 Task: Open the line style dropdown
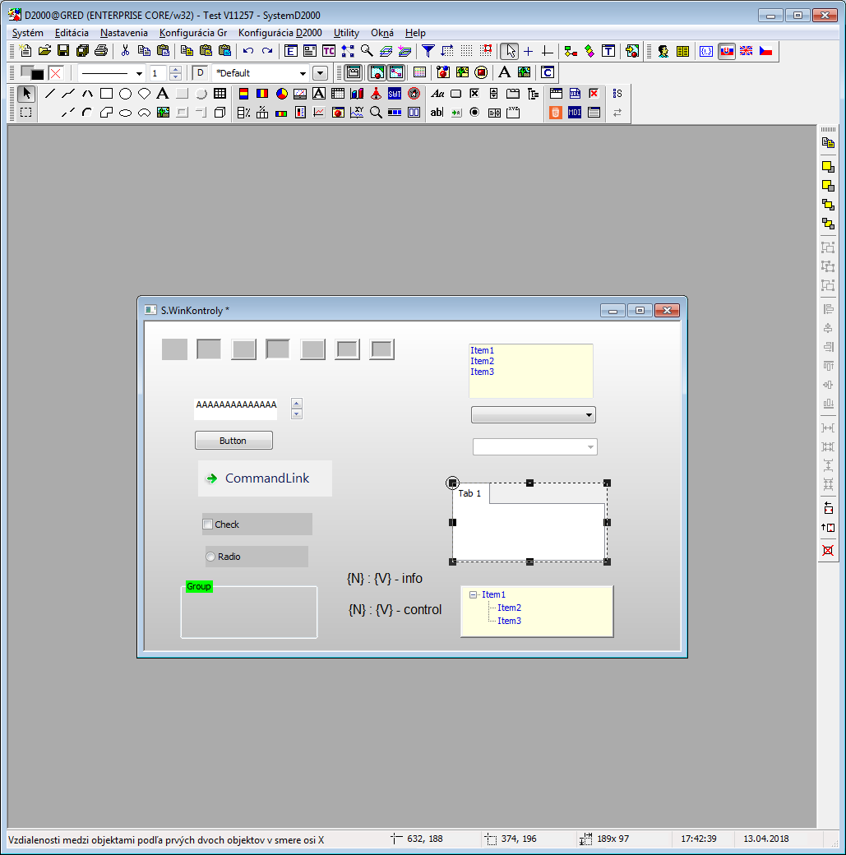point(139,73)
